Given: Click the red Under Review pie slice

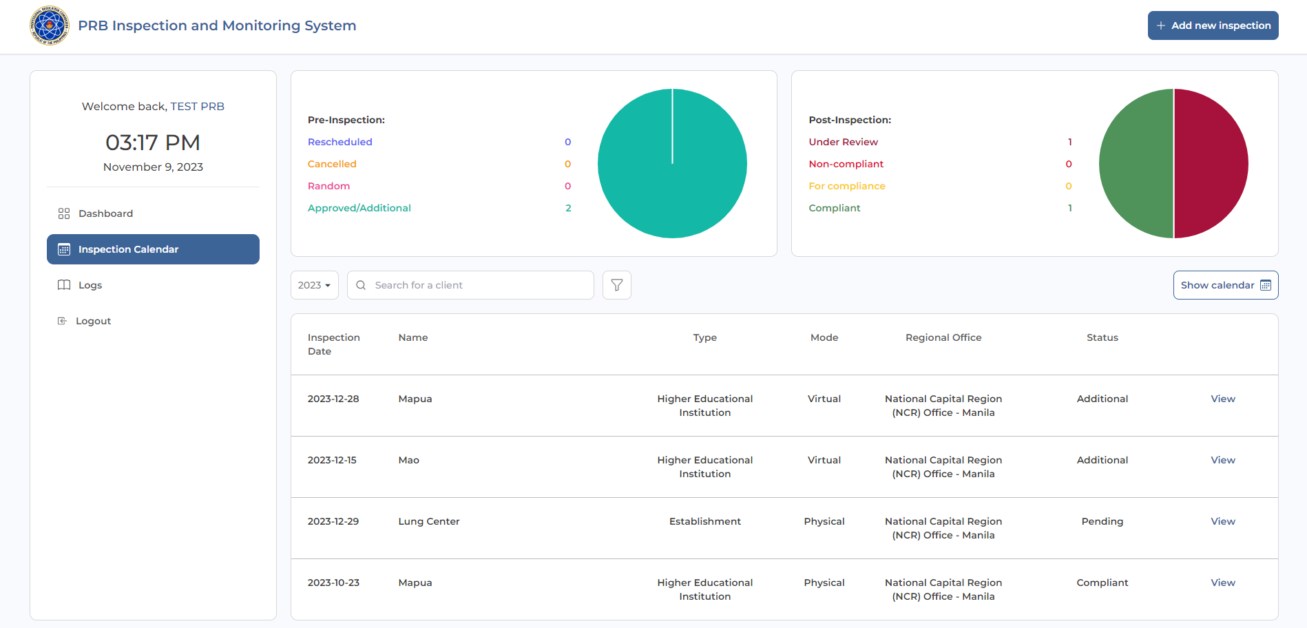Looking at the screenshot, I should [1211, 164].
